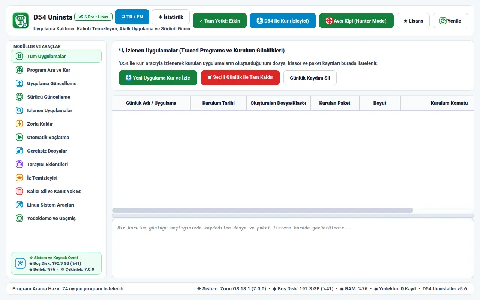The width and height of the screenshot is (480, 300).
Task: Click the Zorla Kaldır lightning icon
Action: (19, 124)
